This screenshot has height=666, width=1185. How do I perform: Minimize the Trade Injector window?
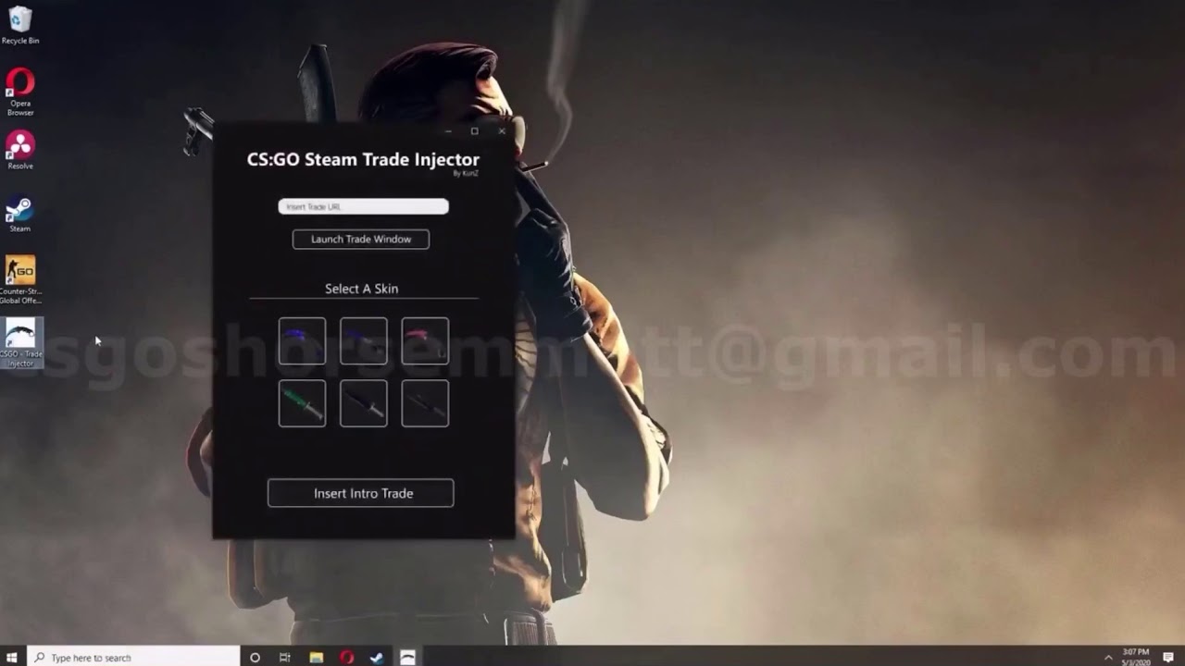(448, 131)
